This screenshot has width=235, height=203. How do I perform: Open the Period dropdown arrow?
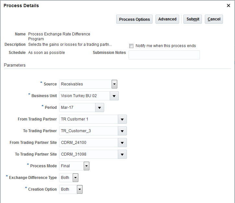99,108
